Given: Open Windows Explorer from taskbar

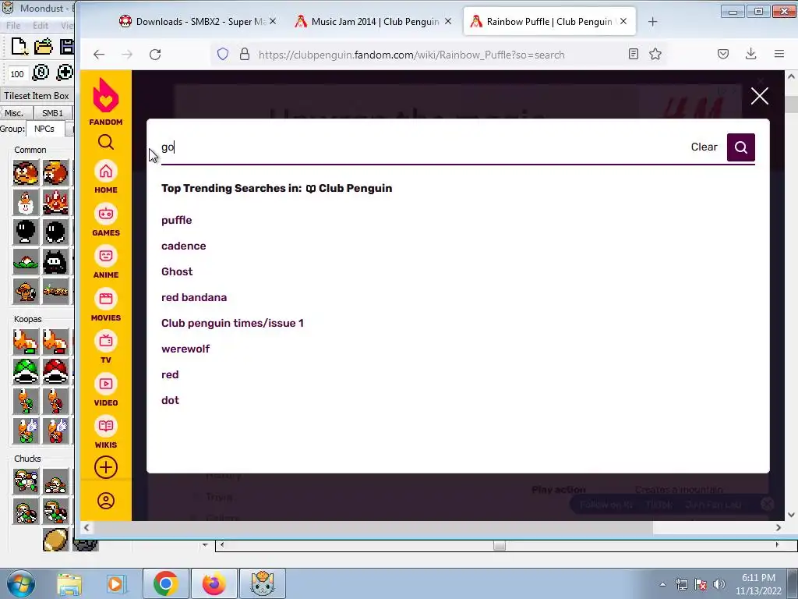Looking at the screenshot, I should click(x=69, y=583).
